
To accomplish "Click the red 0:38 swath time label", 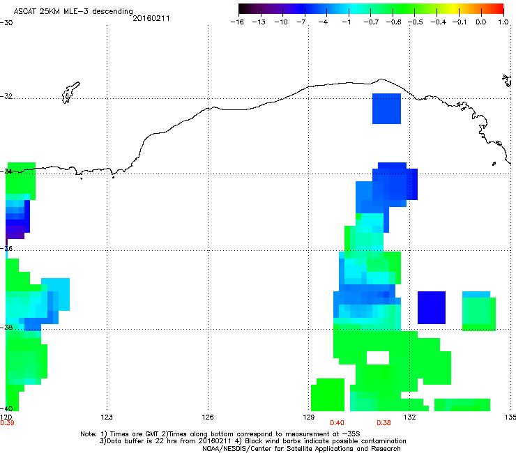I will pos(384,423).
